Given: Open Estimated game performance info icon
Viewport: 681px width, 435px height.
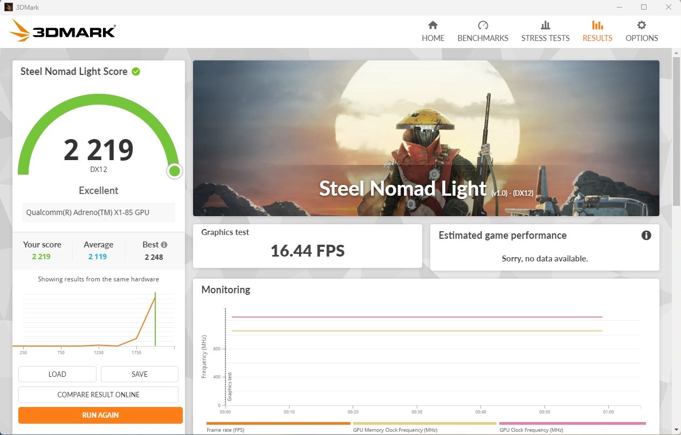Looking at the screenshot, I should click(x=646, y=236).
